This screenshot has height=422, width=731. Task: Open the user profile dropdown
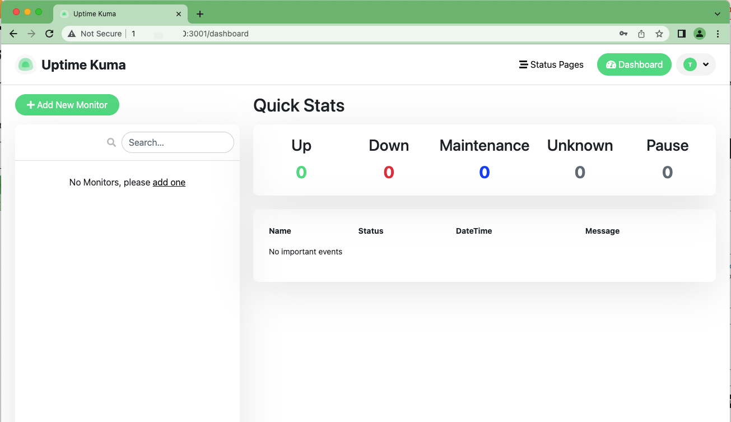pos(696,64)
